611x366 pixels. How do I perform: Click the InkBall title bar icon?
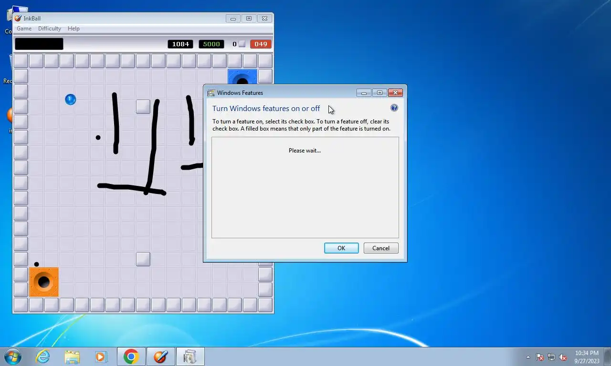coord(18,18)
